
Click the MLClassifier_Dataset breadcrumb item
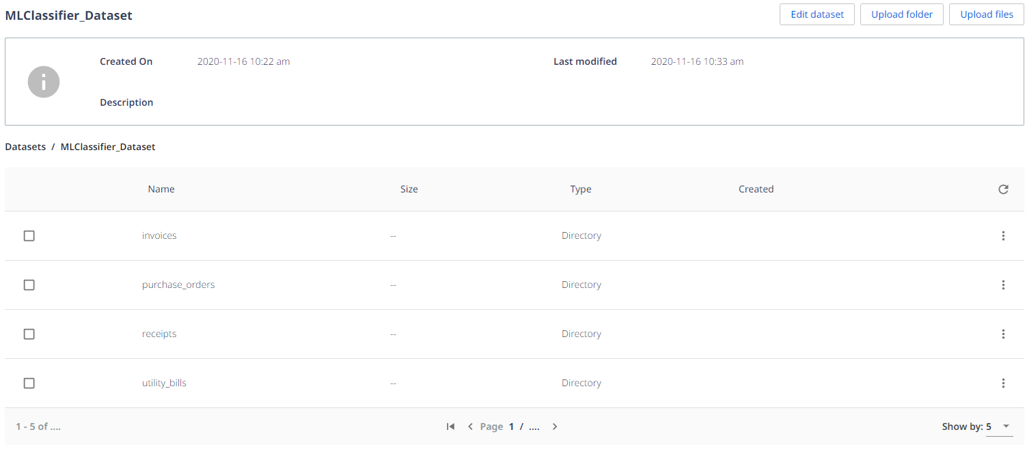pos(107,146)
